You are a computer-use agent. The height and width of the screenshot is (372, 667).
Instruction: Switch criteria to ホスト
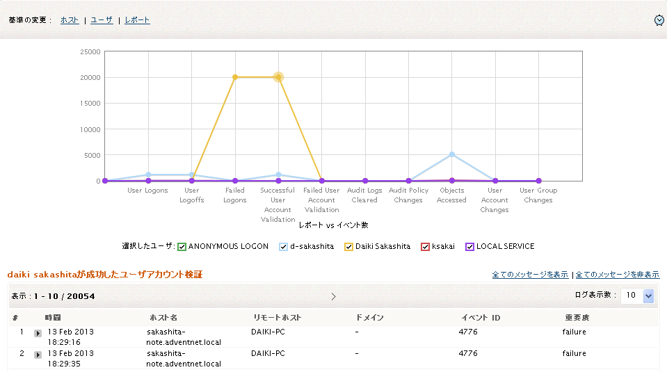(70, 20)
